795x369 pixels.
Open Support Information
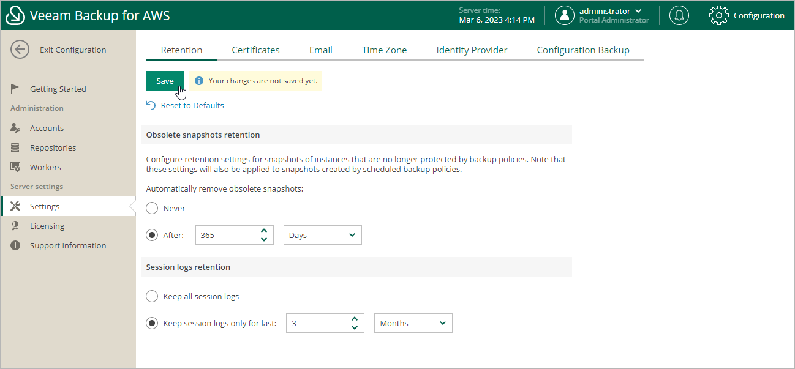(x=67, y=245)
